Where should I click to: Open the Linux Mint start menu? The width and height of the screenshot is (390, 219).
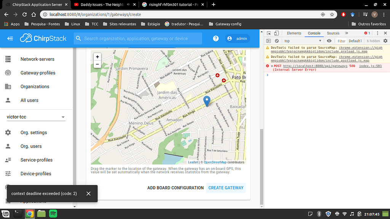[5, 214]
